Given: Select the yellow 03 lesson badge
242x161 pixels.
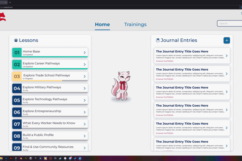Looking at the screenshot, I should point(17,77).
